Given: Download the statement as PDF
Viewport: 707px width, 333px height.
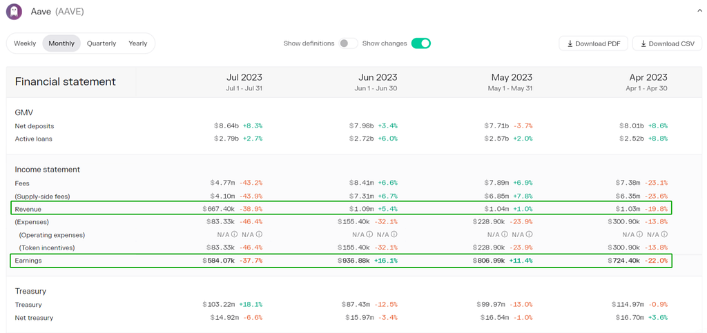Looking at the screenshot, I should pyautogui.click(x=593, y=43).
